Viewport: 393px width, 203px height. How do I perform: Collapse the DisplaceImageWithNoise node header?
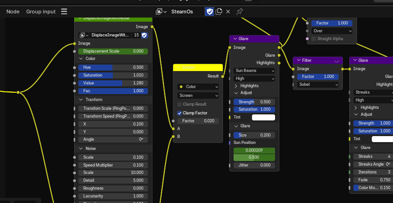coord(80,18)
